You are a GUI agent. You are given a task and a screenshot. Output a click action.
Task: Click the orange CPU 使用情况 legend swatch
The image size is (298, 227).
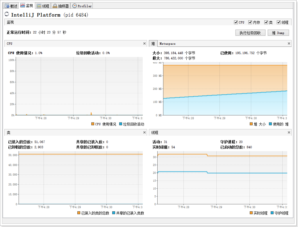[x=93, y=124]
